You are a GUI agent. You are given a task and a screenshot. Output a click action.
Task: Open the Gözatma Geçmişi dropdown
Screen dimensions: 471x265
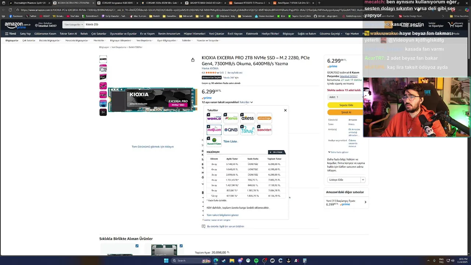click(331, 34)
